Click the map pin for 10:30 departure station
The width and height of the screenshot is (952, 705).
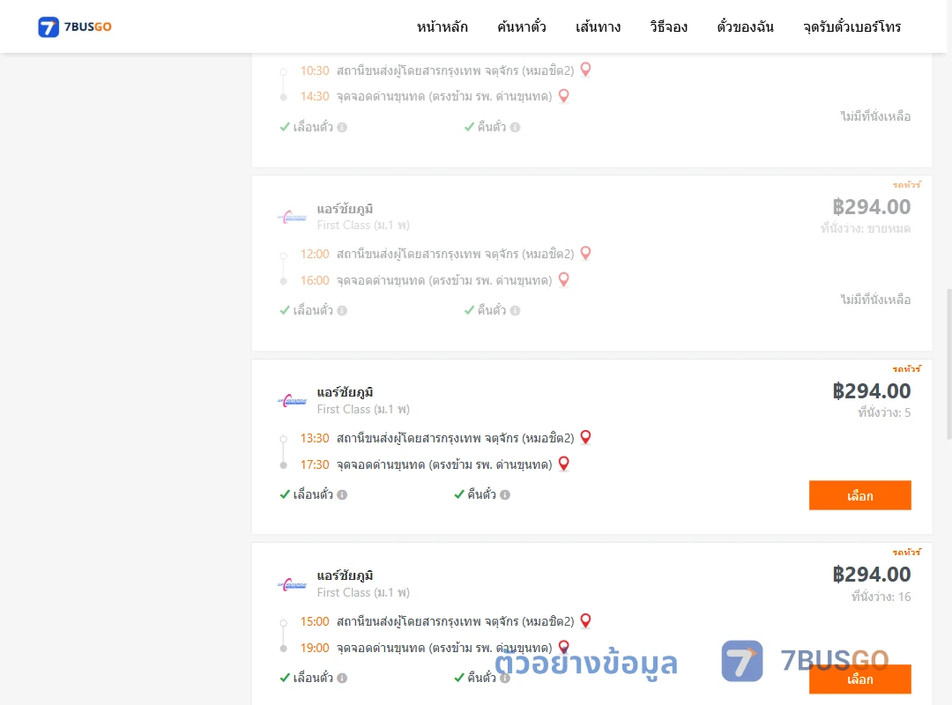coord(585,70)
